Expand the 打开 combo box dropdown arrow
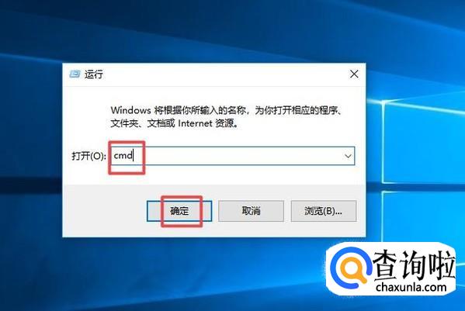465x311 pixels. coord(348,156)
